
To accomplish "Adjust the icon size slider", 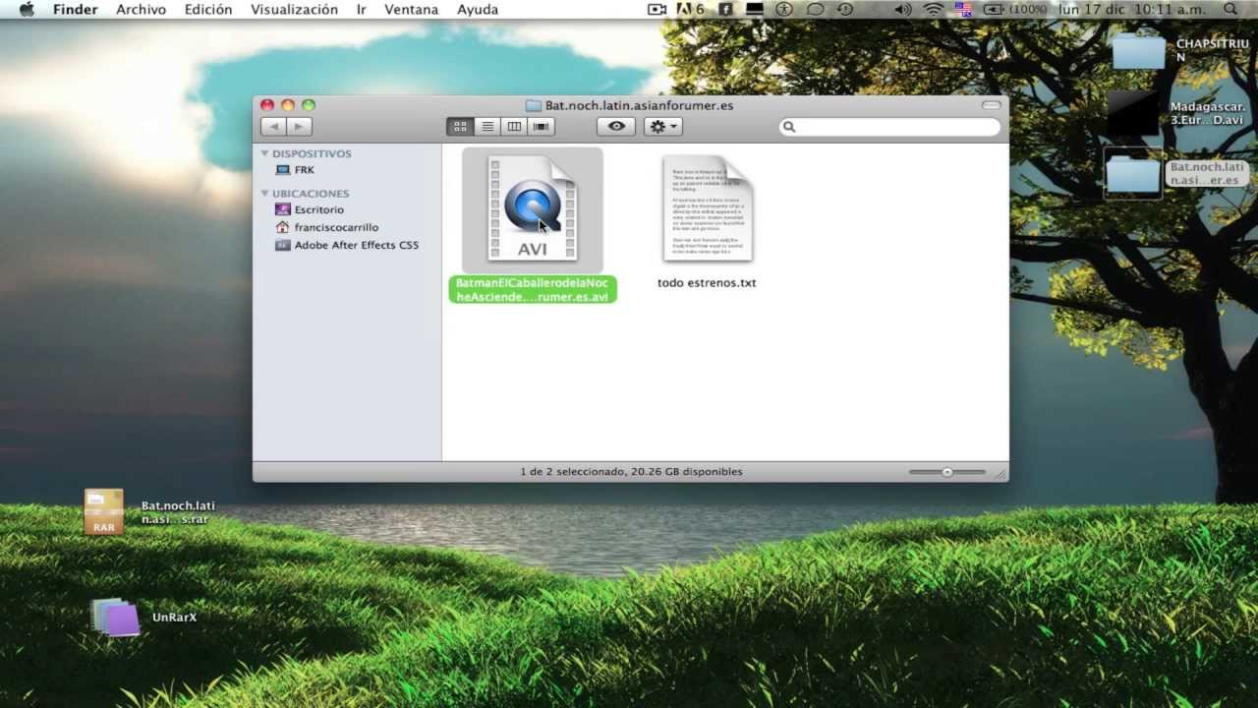I will (x=947, y=472).
